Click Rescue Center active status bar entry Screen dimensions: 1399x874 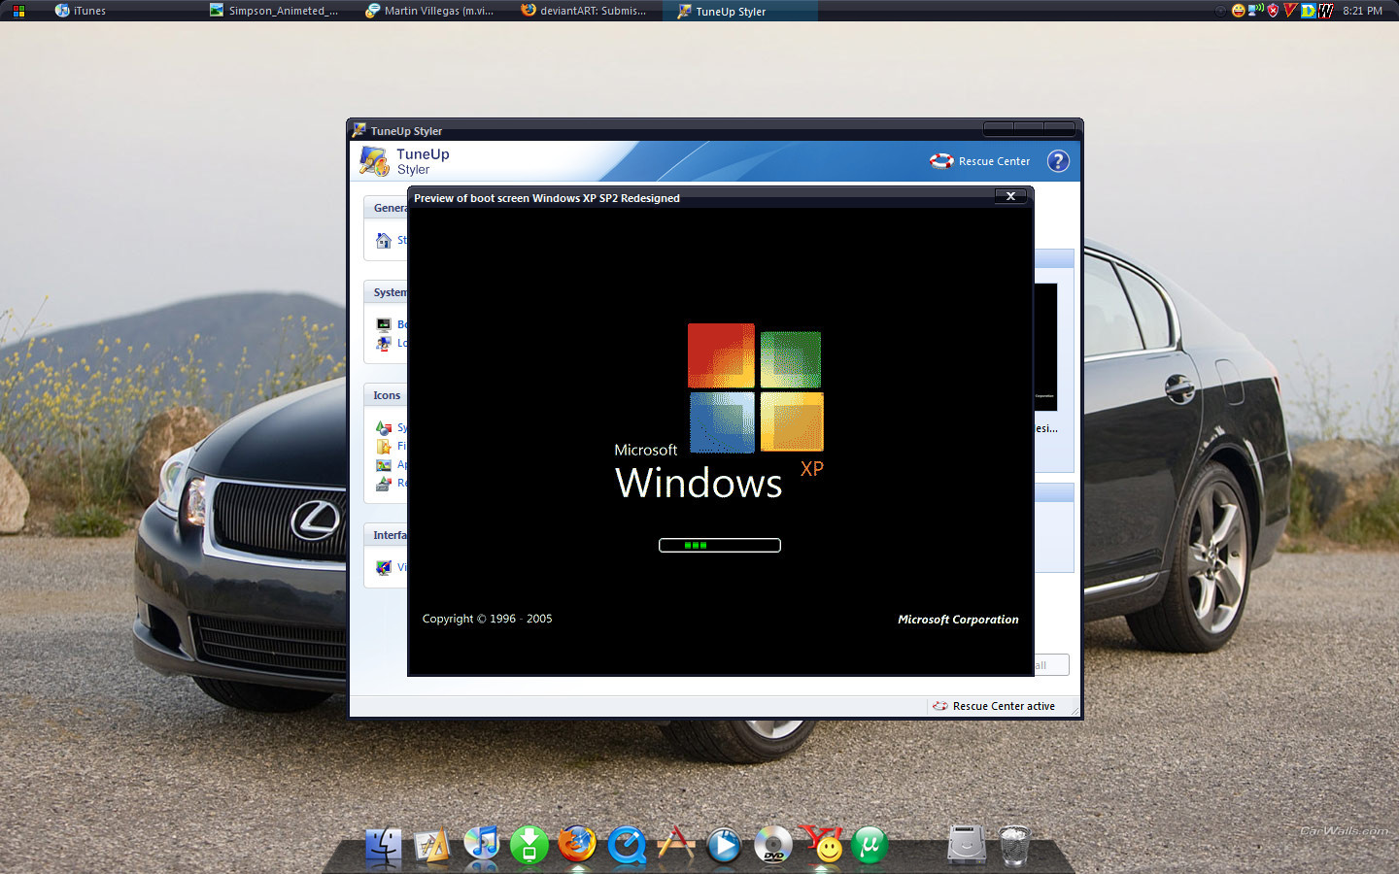coord(994,706)
